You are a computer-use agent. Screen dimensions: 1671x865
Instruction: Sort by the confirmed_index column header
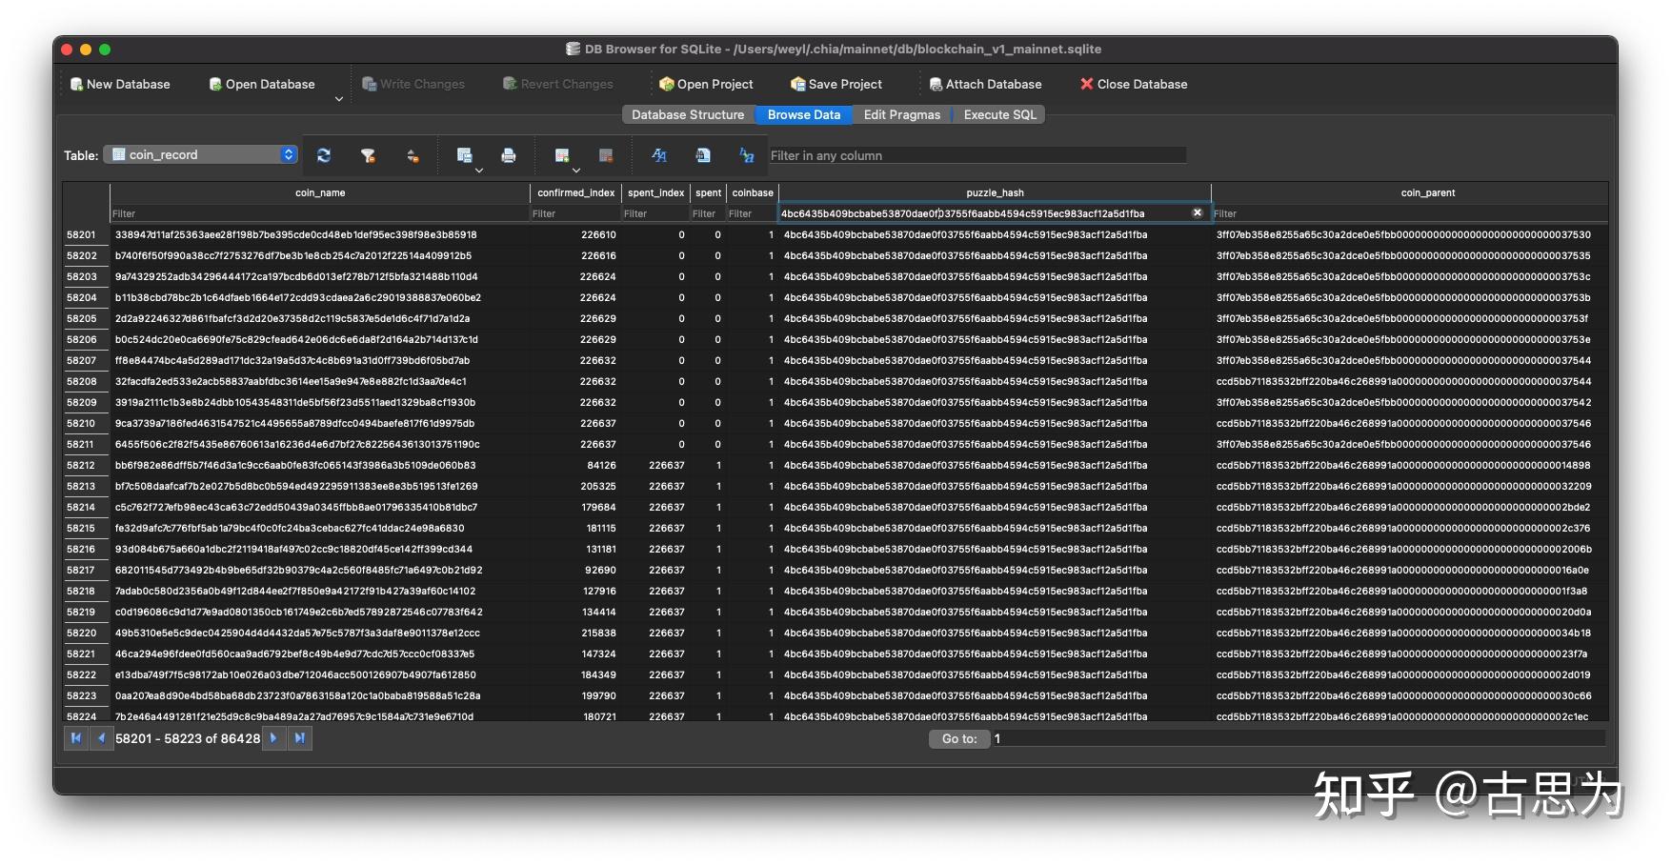[x=576, y=192]
